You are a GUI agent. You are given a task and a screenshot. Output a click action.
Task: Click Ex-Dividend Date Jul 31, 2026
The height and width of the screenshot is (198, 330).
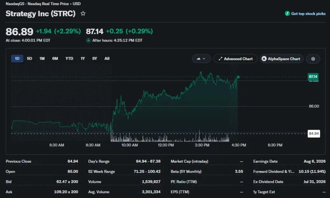314,181
